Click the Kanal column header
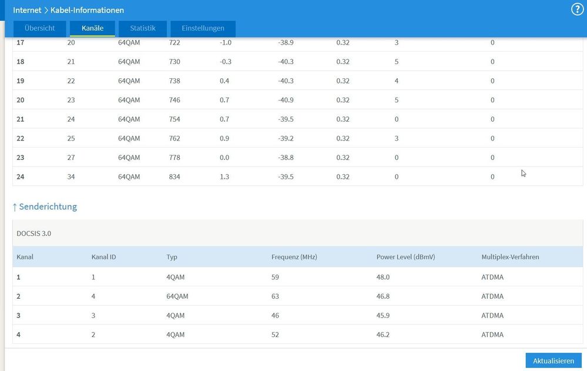 point(25,257)
